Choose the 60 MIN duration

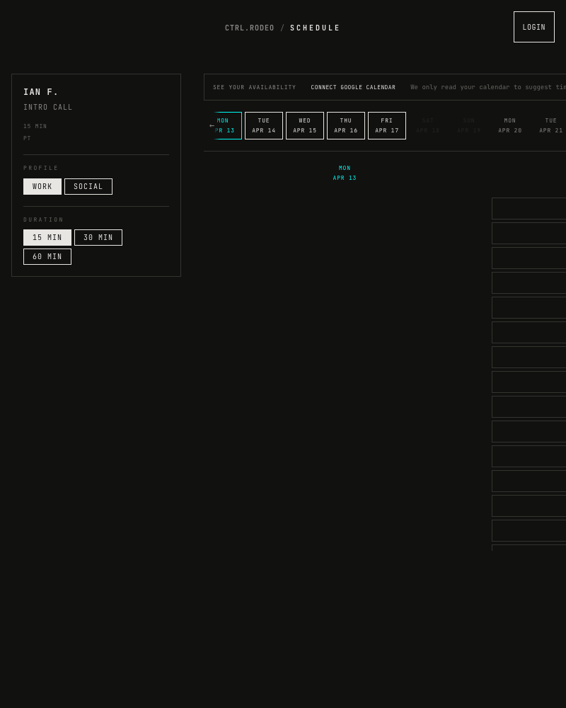point(47,256)
